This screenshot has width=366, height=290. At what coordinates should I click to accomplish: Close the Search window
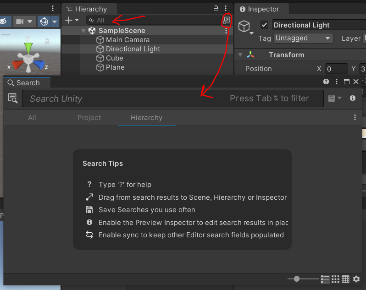pos(356,82)
